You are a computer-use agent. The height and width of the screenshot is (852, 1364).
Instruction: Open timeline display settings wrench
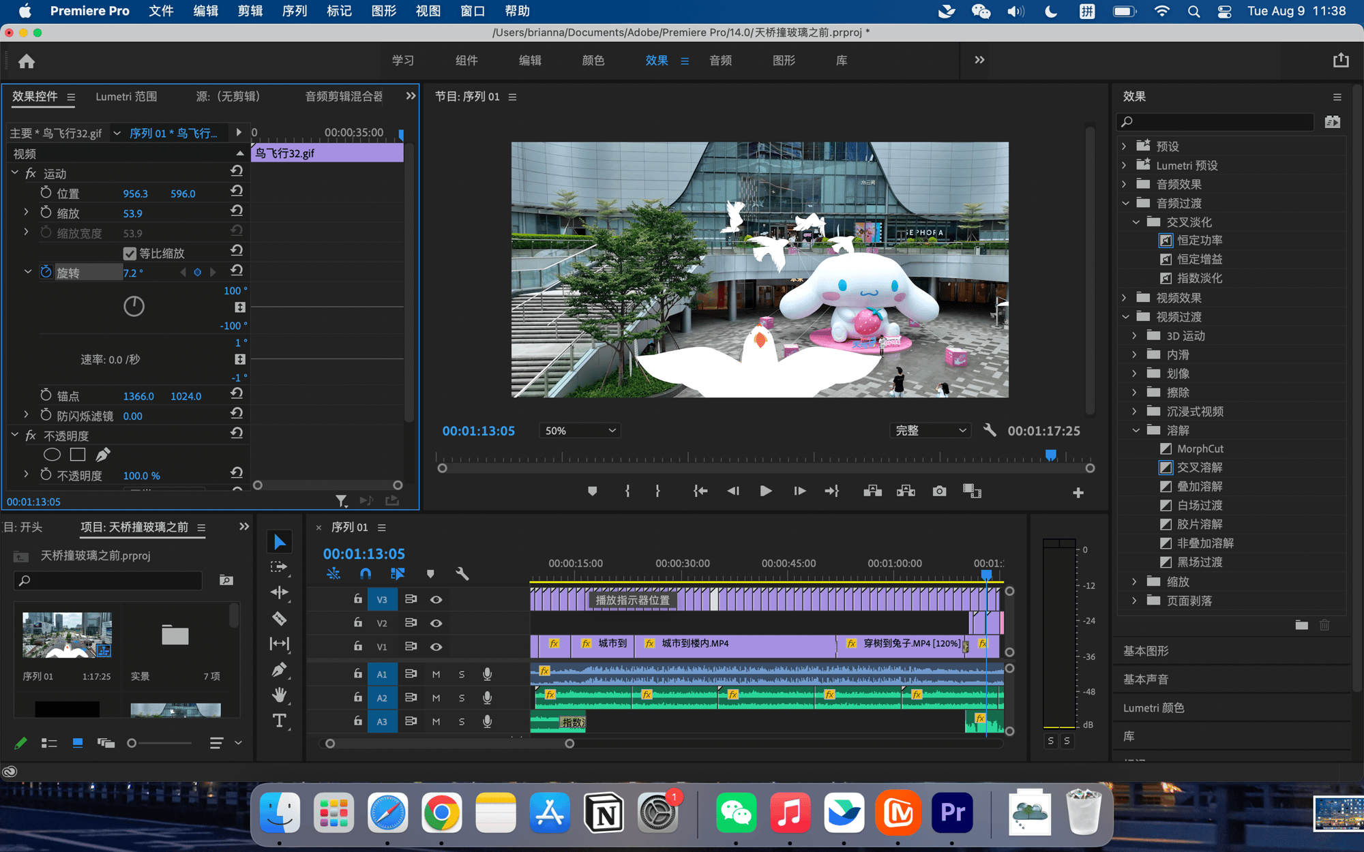pyautogui.click(x=462, y=574)
